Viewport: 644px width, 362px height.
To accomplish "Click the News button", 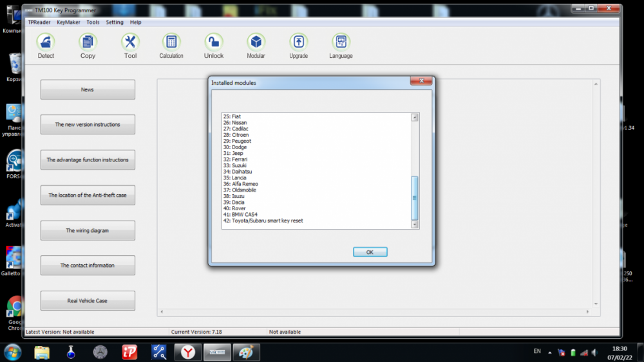I will (88, 89).
